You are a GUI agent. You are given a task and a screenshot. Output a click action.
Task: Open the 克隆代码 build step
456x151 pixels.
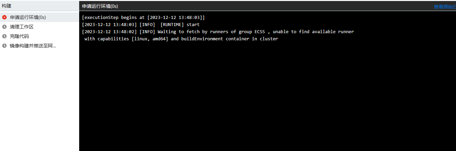39,36
